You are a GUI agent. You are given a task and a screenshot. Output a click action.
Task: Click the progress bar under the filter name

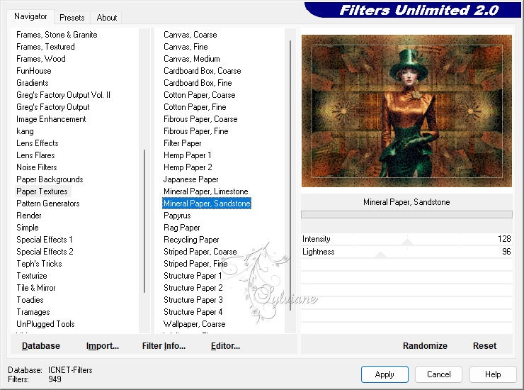[x=406, y=215]
